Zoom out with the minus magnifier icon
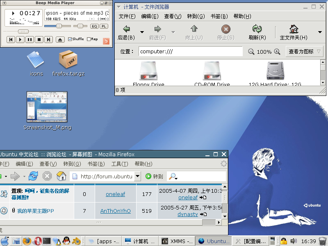The image size is (328, 246). pos(251,52)
